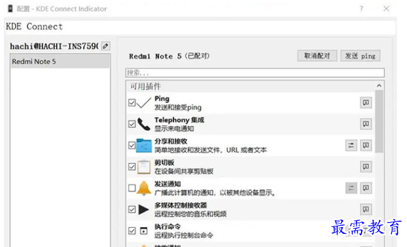Click the 发送 ping button
Screen dimensions: 407x247
tap(360, 56)
